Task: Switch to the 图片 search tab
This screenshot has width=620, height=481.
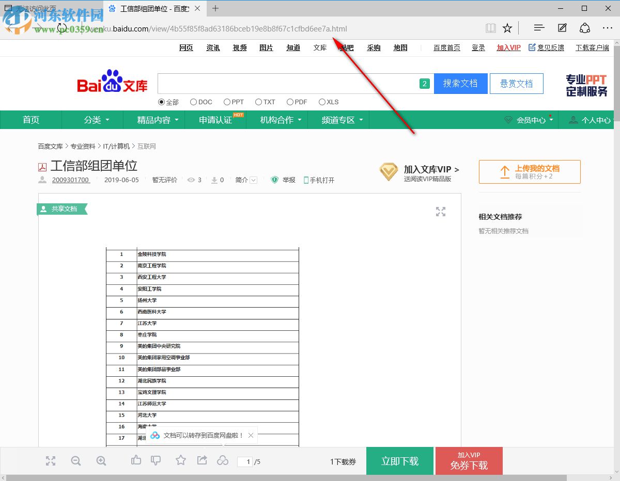Action: [x=266, y=47]
